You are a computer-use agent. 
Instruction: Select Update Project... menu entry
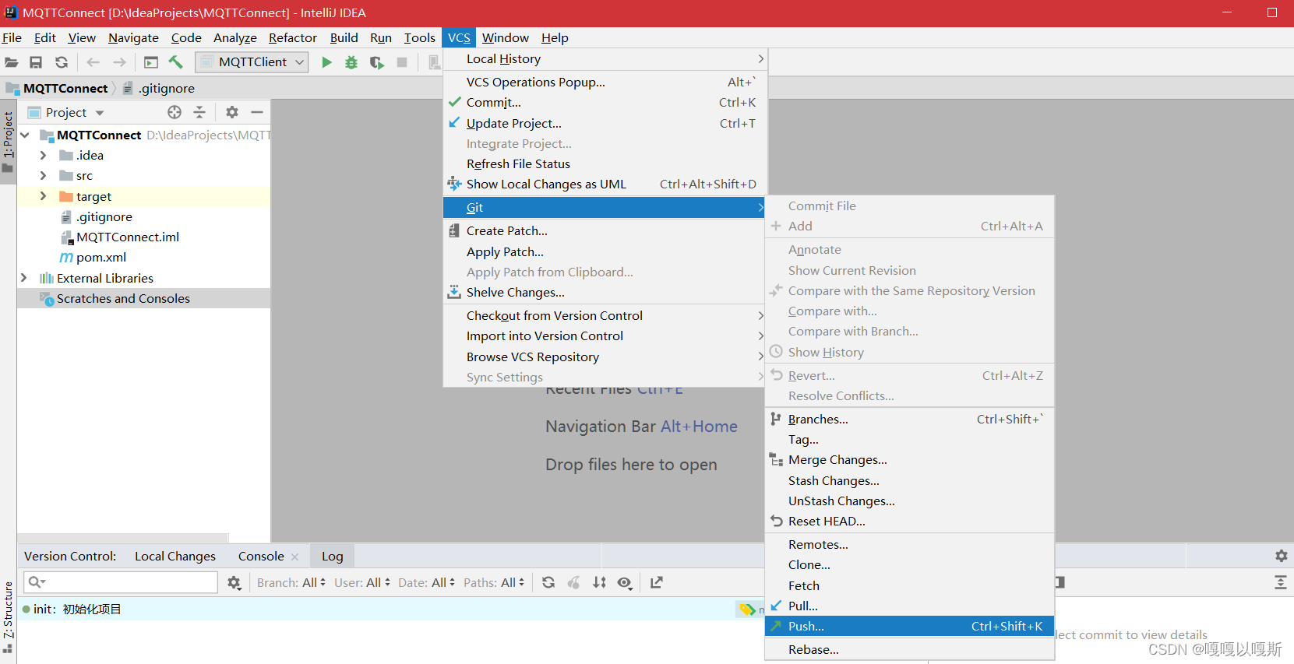pyautogui.click(x=605, y=123)
